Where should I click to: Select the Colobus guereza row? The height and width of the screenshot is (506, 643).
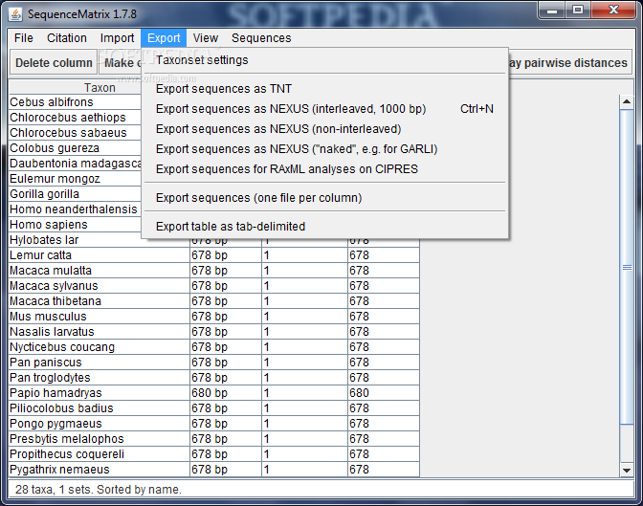pyautogui.click(x=75, y=148)
